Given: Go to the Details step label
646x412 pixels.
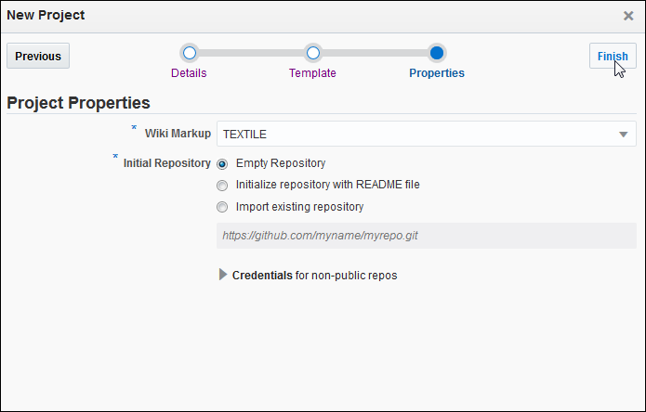Looking at the screenshot, I should pyautogui.click(x=189, y=73).
